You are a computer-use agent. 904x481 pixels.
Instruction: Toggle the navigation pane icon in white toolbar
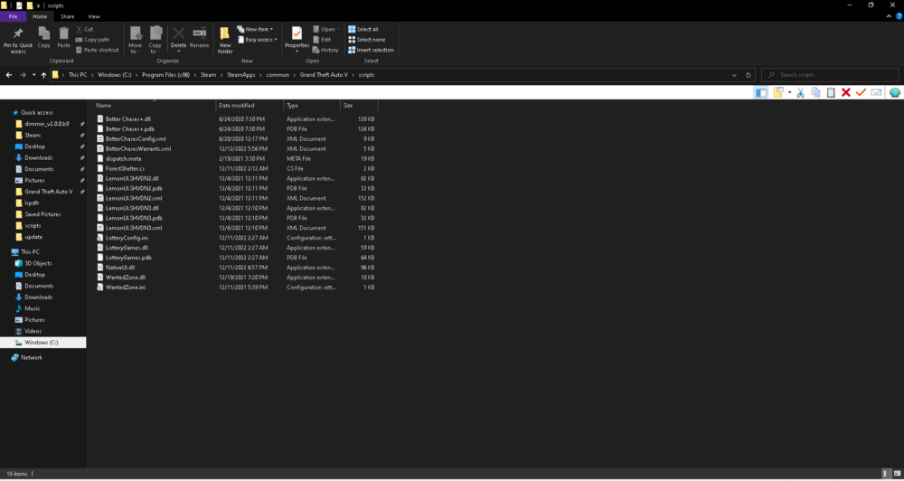[x=761, y=92]
